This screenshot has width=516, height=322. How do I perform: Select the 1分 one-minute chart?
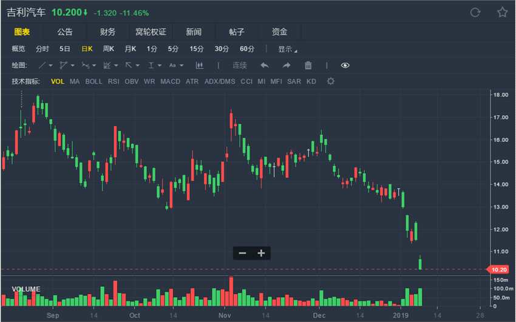point(152,49)
